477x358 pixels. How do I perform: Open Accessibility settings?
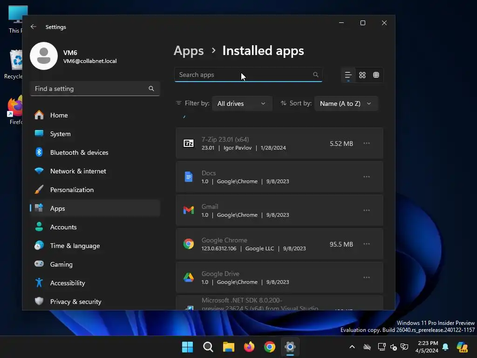pos(95,283)
